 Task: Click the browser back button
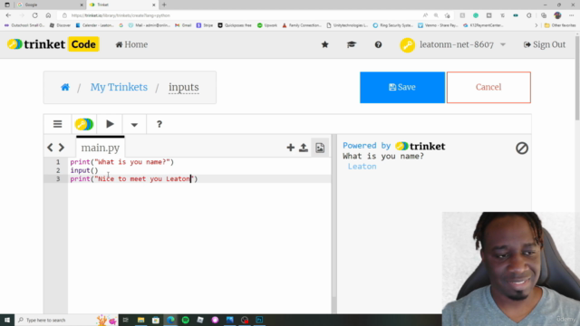[x=8, y=15]
